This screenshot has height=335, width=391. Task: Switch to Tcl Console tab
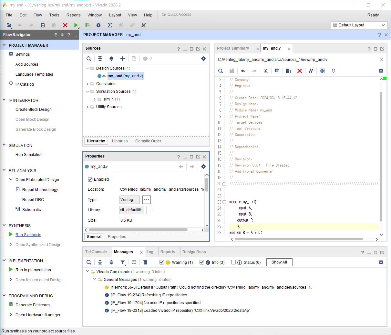pos(96,252)
